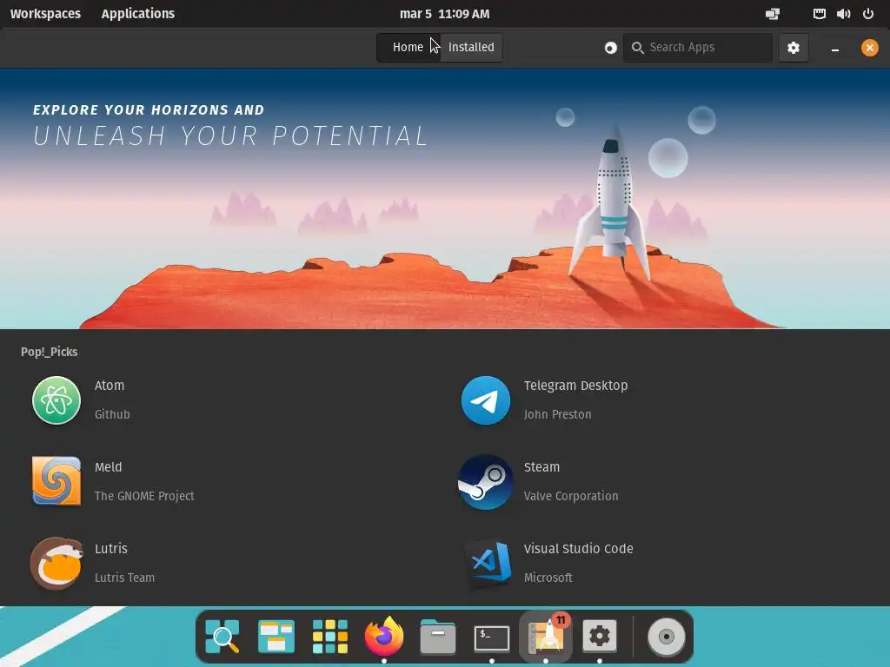Click the network indicator in top bar
Viewport: 890px width, 667px height.
coord(819,14)
